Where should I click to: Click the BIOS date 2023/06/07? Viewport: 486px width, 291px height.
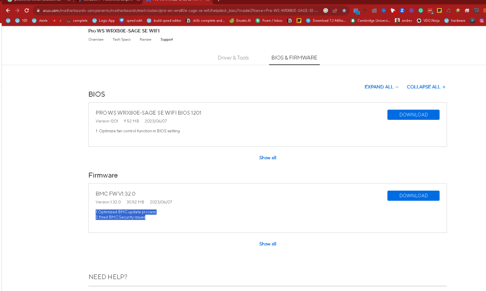156,121
